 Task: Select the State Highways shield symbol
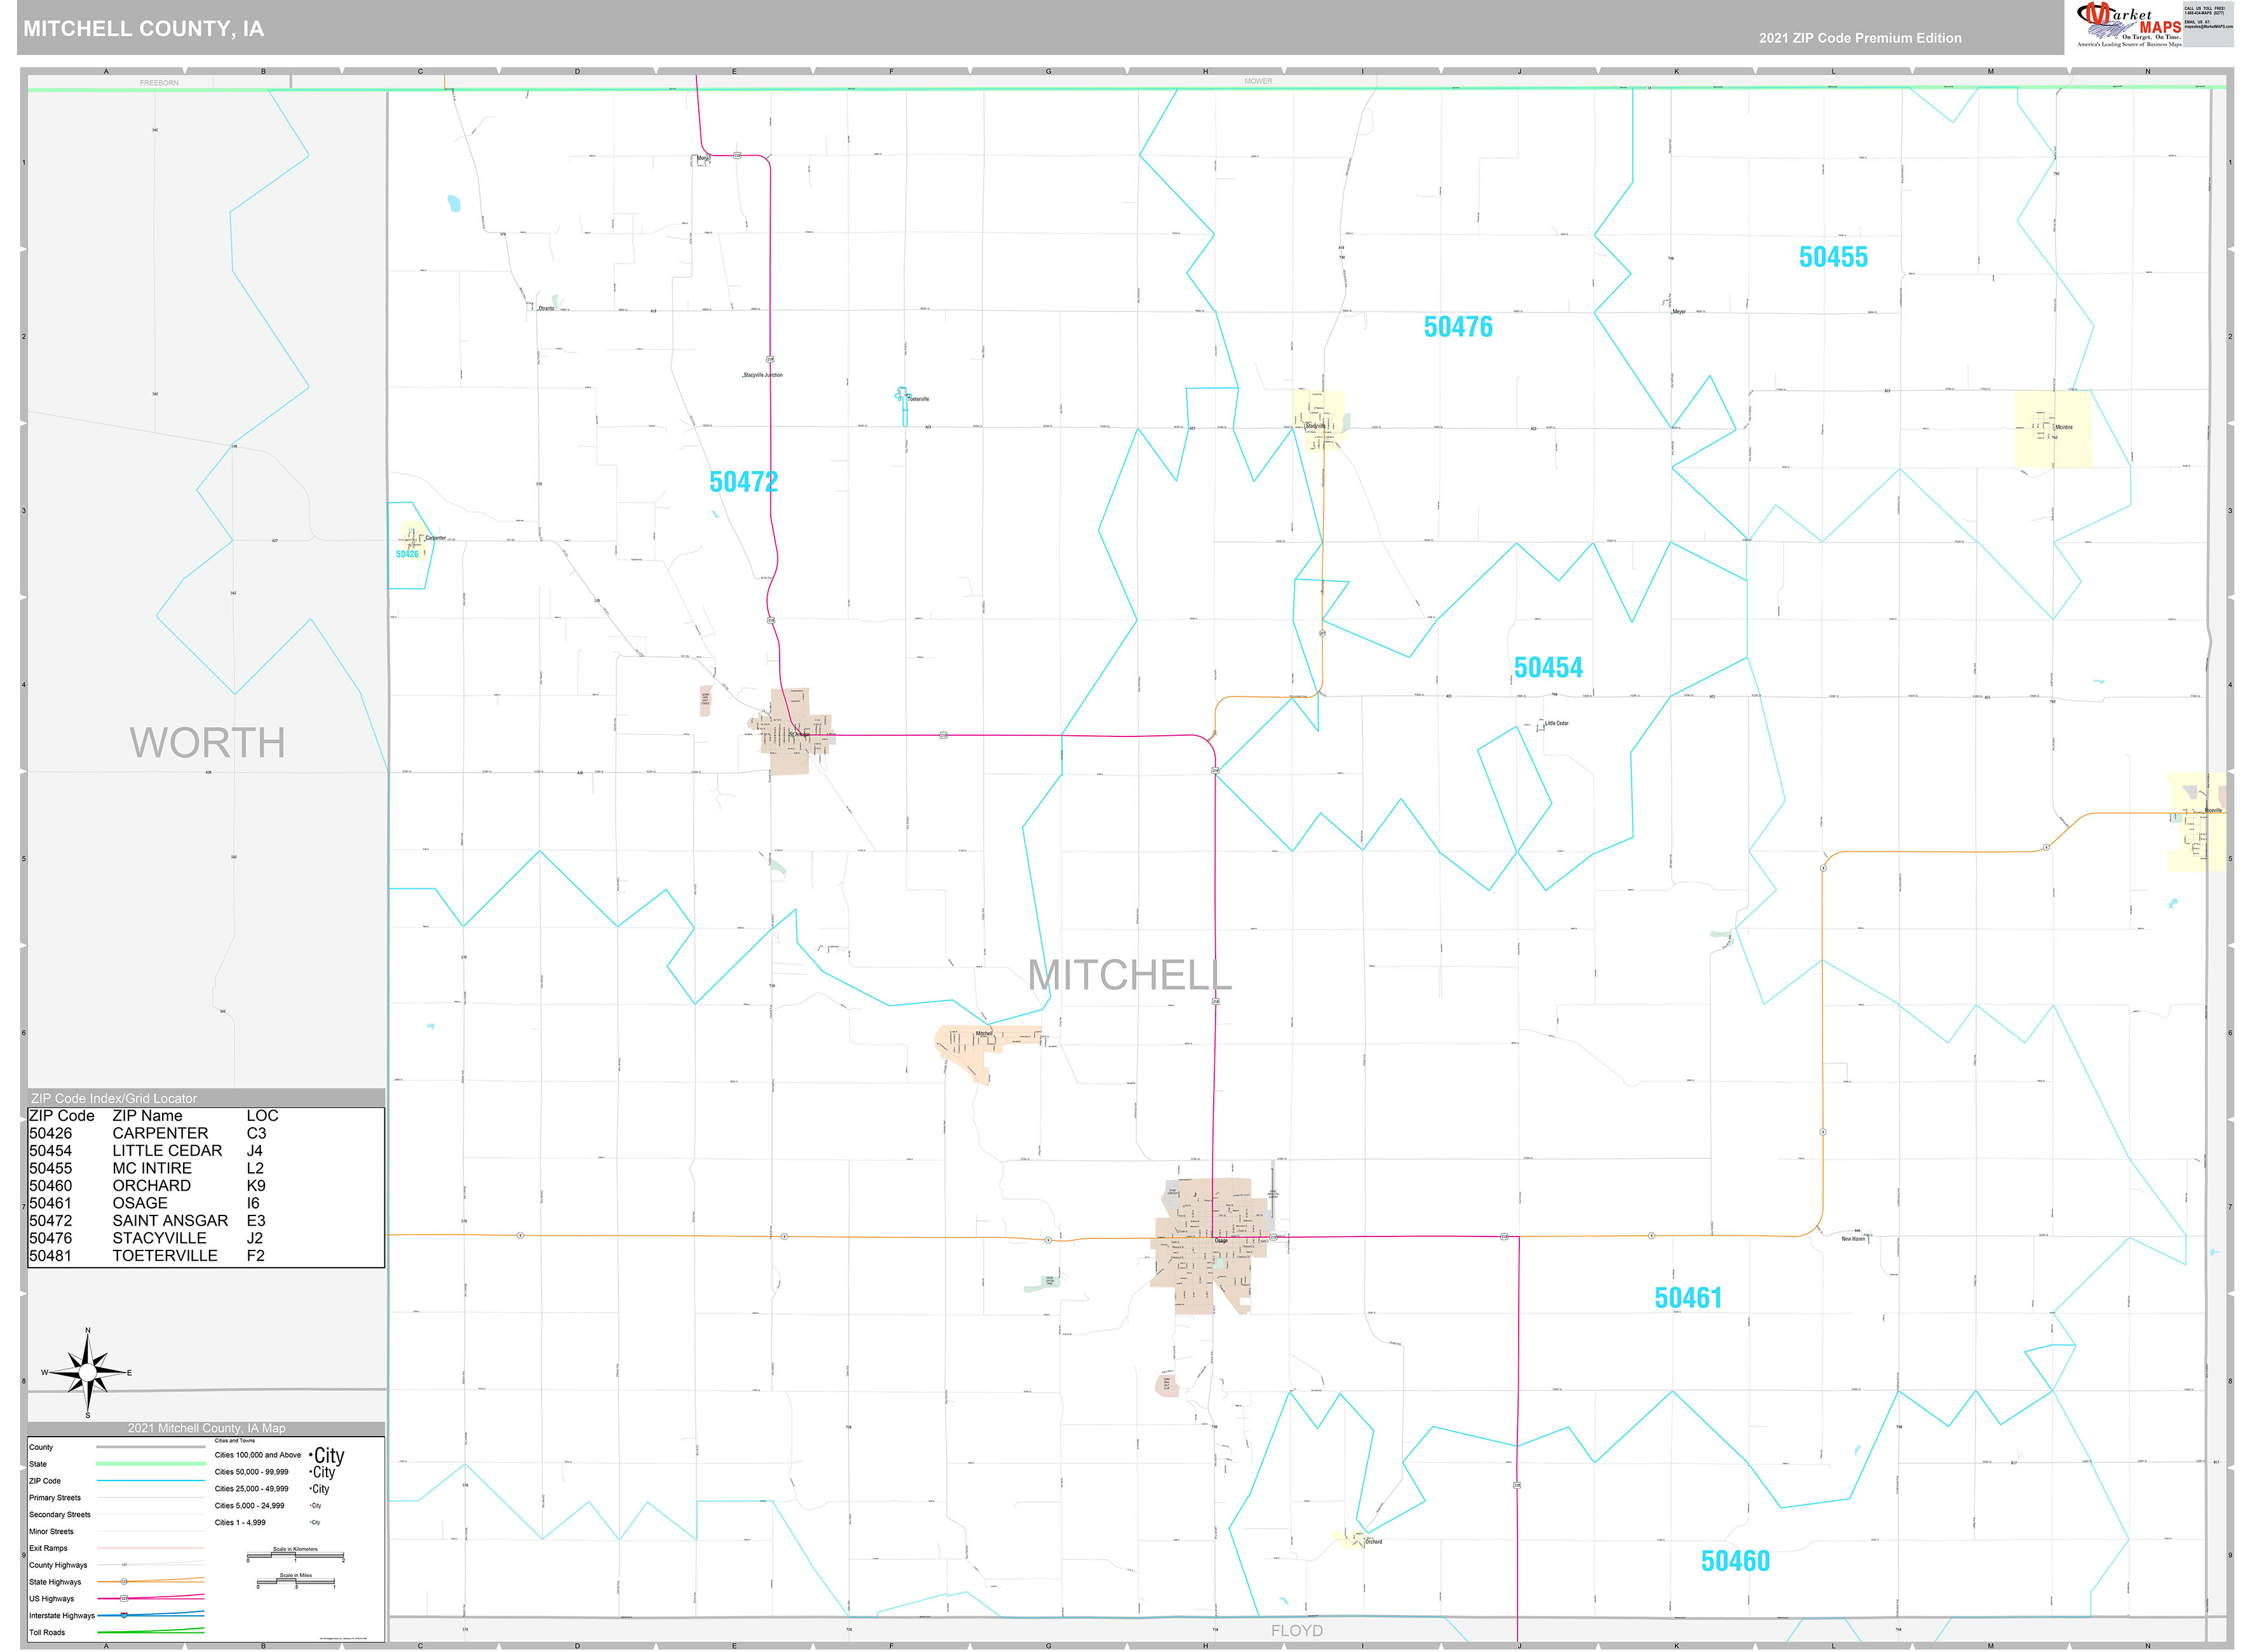125,1582
